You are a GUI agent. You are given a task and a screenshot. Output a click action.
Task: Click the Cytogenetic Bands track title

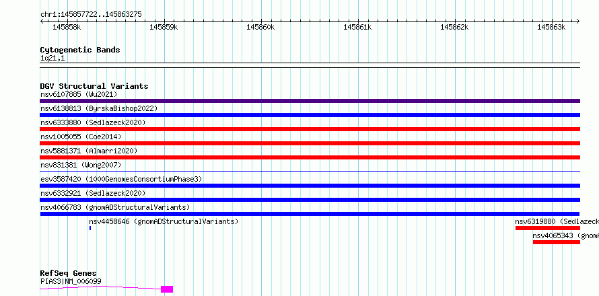[80, 50]
